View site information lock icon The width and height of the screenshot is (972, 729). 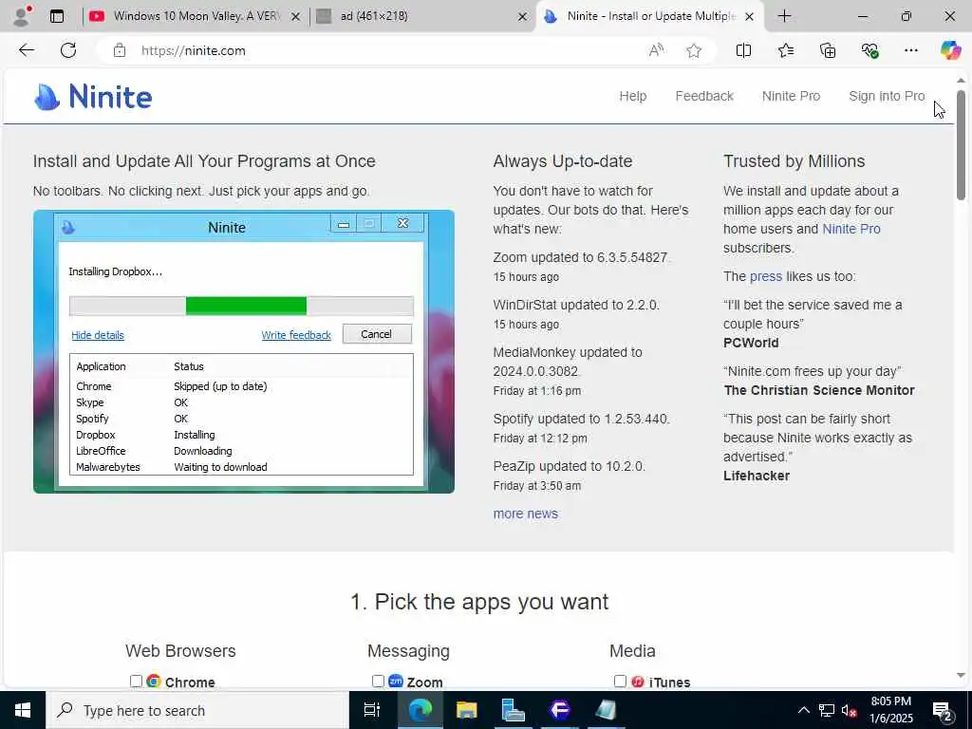coord(120,50)
